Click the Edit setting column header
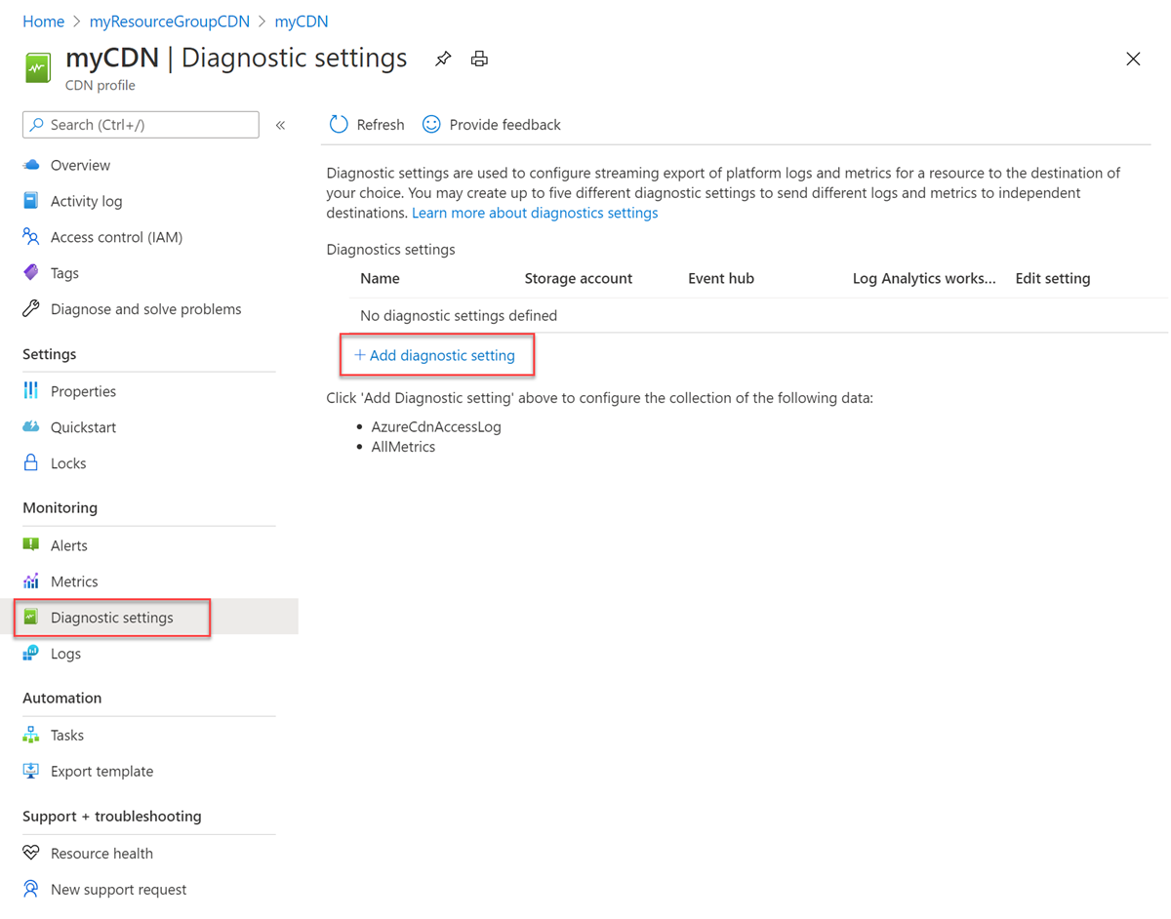This screenshot has height=919, width=1171. click(x=1053, y=279)
